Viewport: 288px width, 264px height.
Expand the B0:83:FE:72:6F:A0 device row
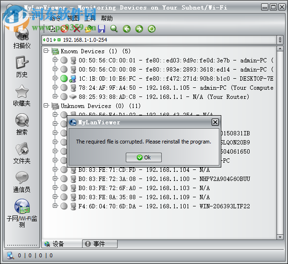coord(55,187)
